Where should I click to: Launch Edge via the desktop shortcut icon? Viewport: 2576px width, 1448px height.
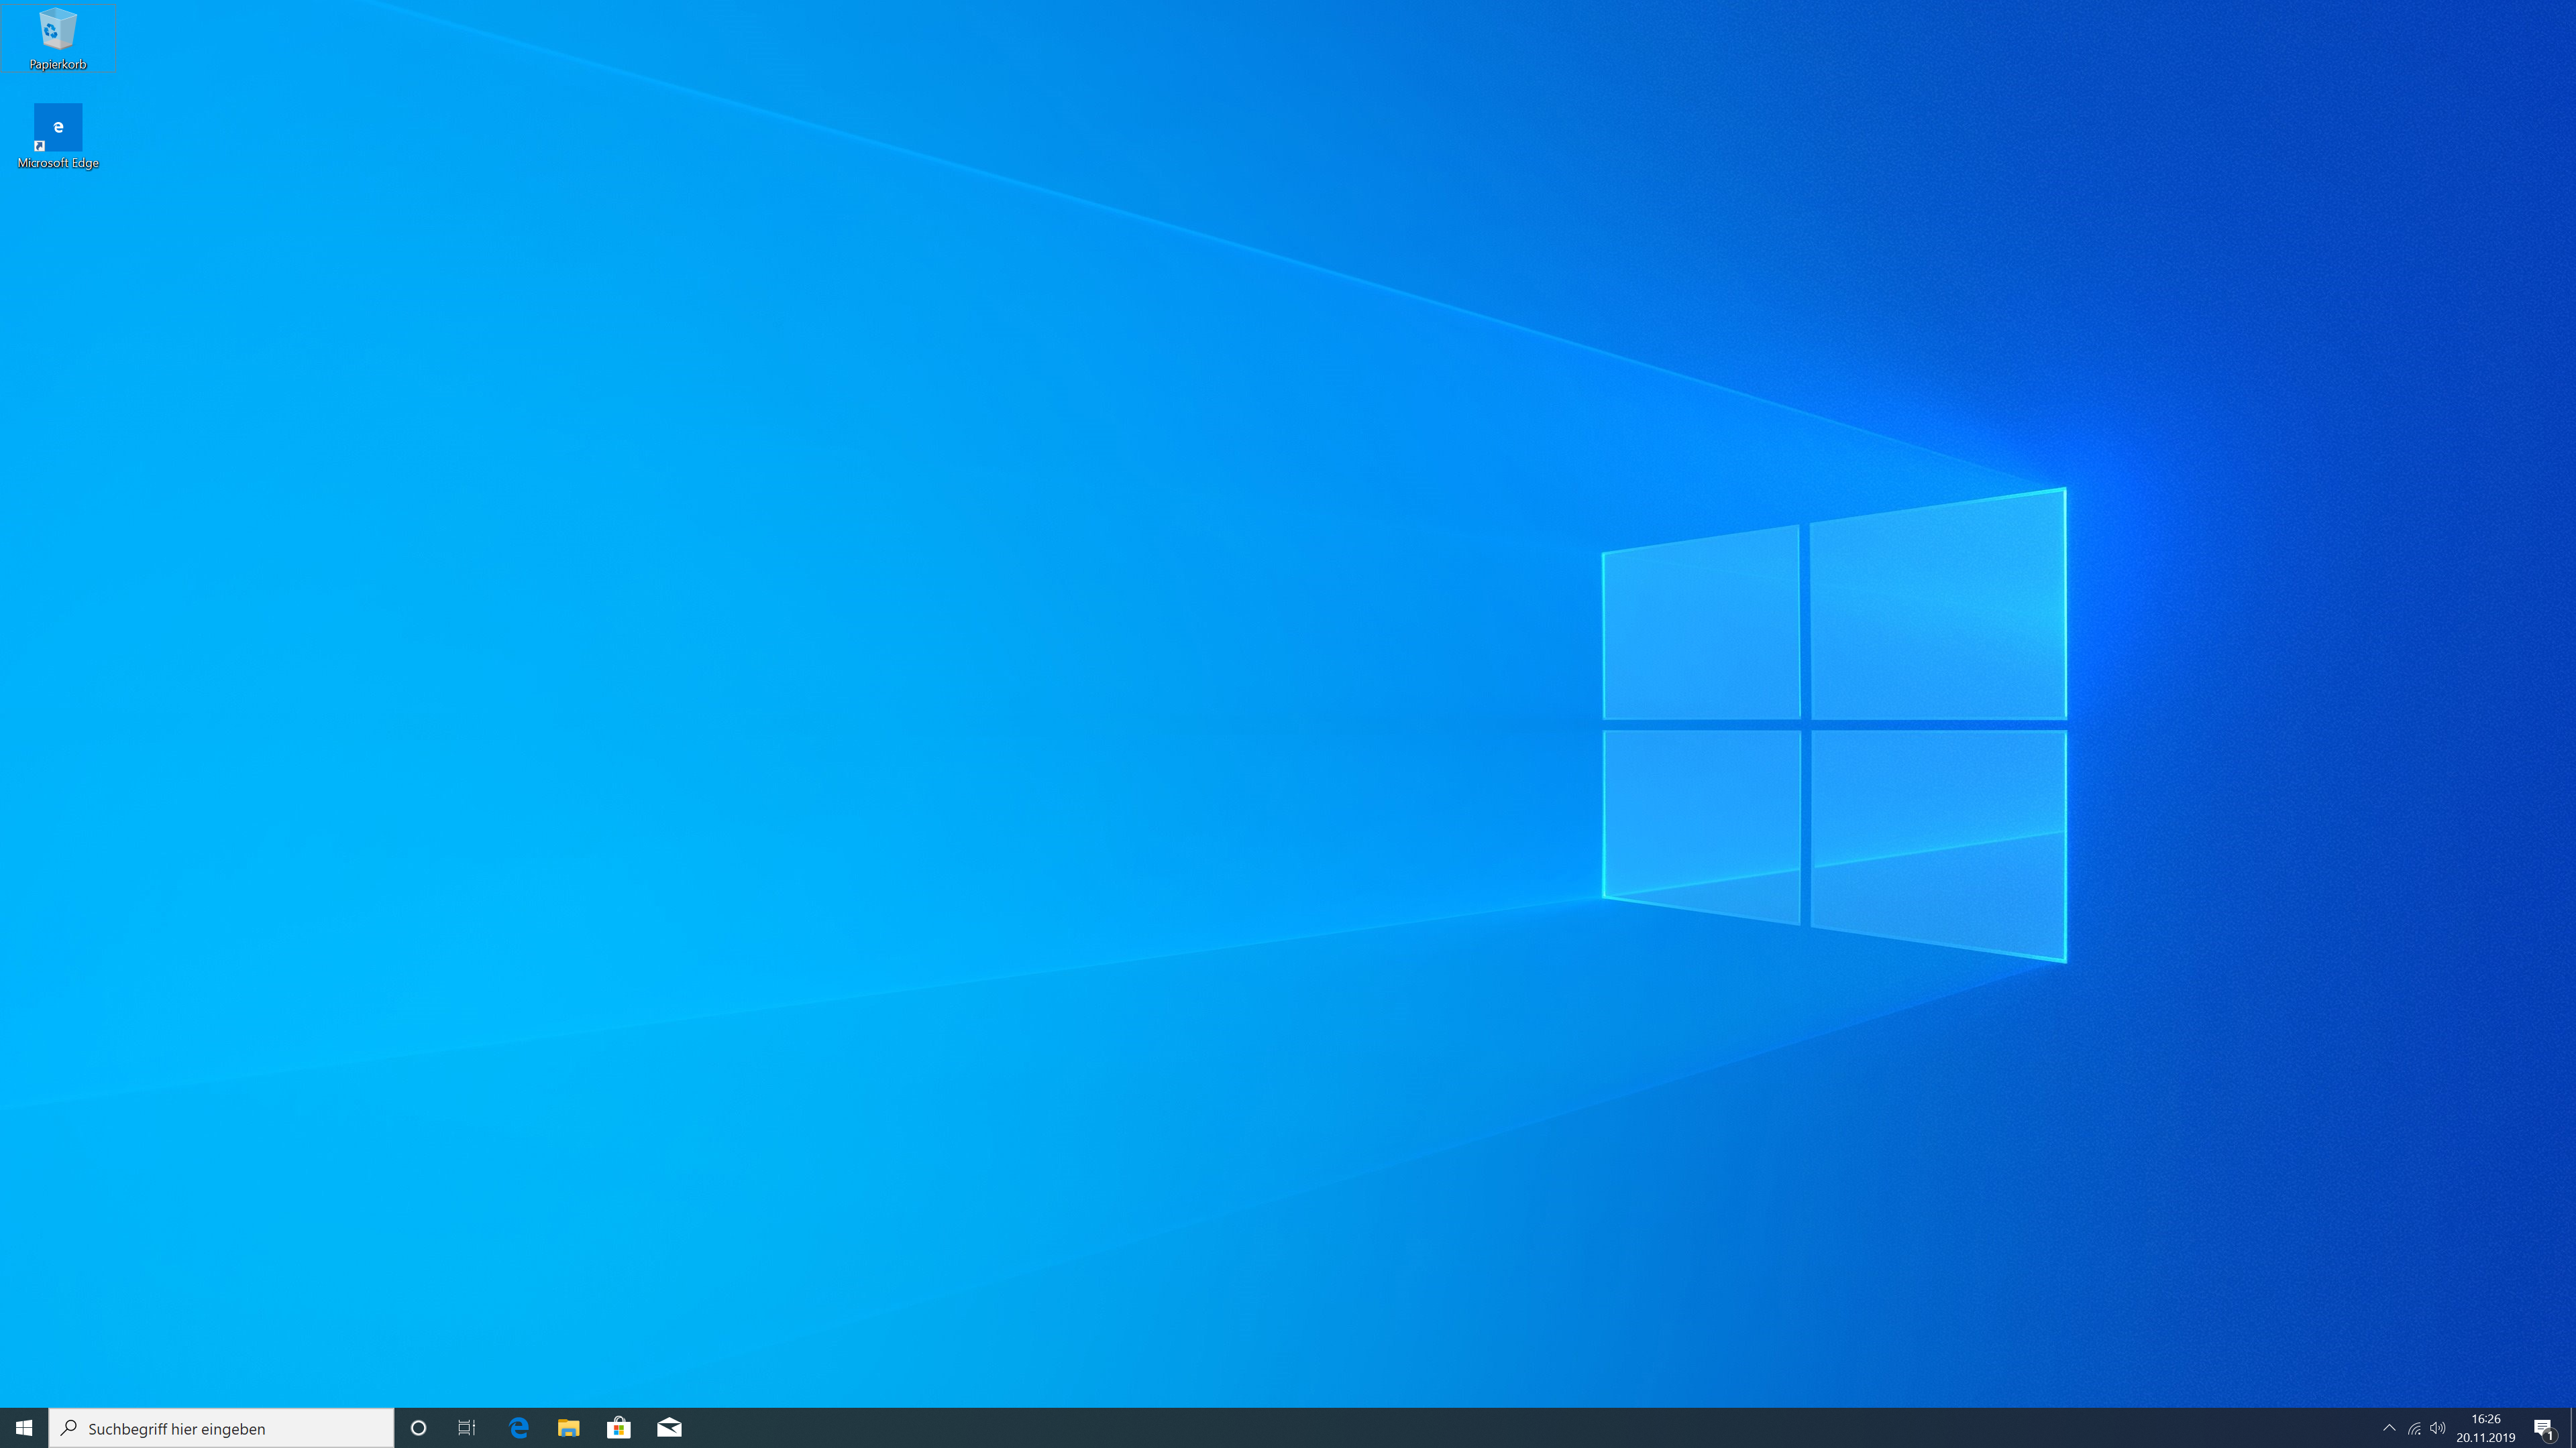(57, 128)
